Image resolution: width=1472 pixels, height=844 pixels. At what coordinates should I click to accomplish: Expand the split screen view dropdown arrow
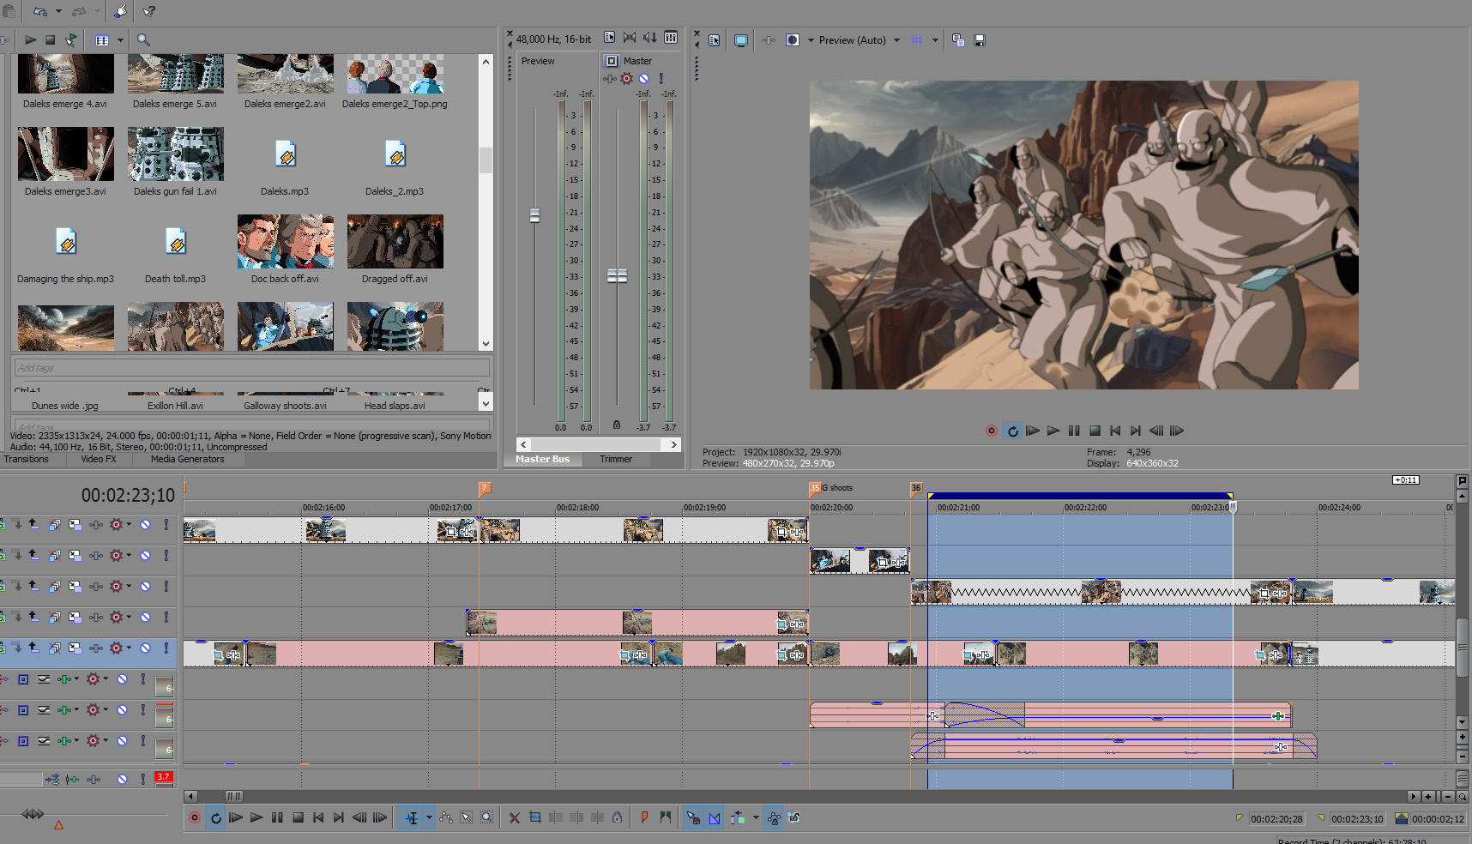pyautogui.click(x=811, y=40)
